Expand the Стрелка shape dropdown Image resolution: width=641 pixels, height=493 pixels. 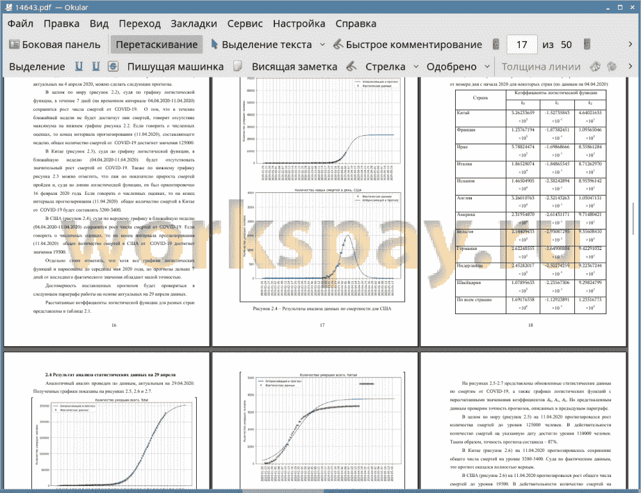(x=416, y=67)
